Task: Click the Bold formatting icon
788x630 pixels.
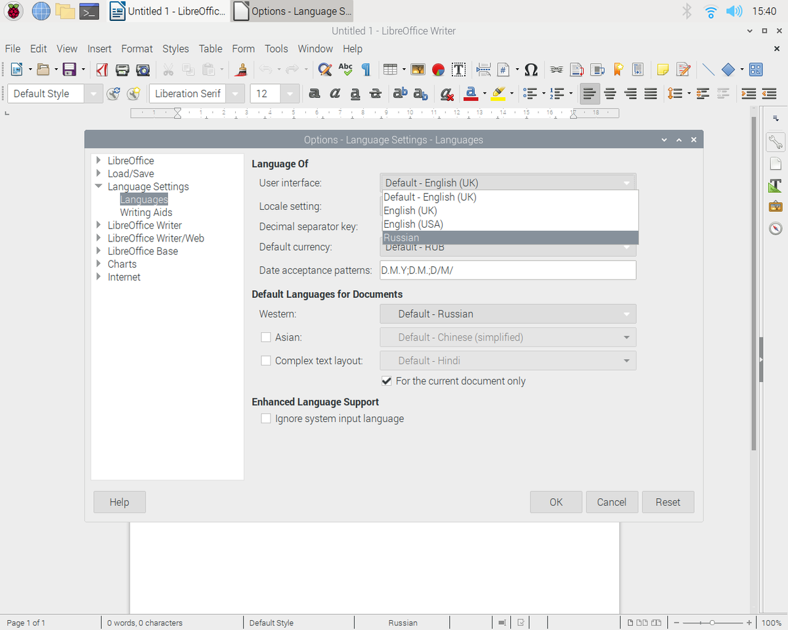Action: pyautogui.click(x=315, y=94)
